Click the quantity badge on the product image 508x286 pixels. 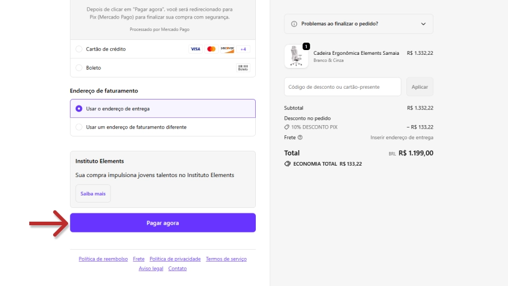click(306, 46)
